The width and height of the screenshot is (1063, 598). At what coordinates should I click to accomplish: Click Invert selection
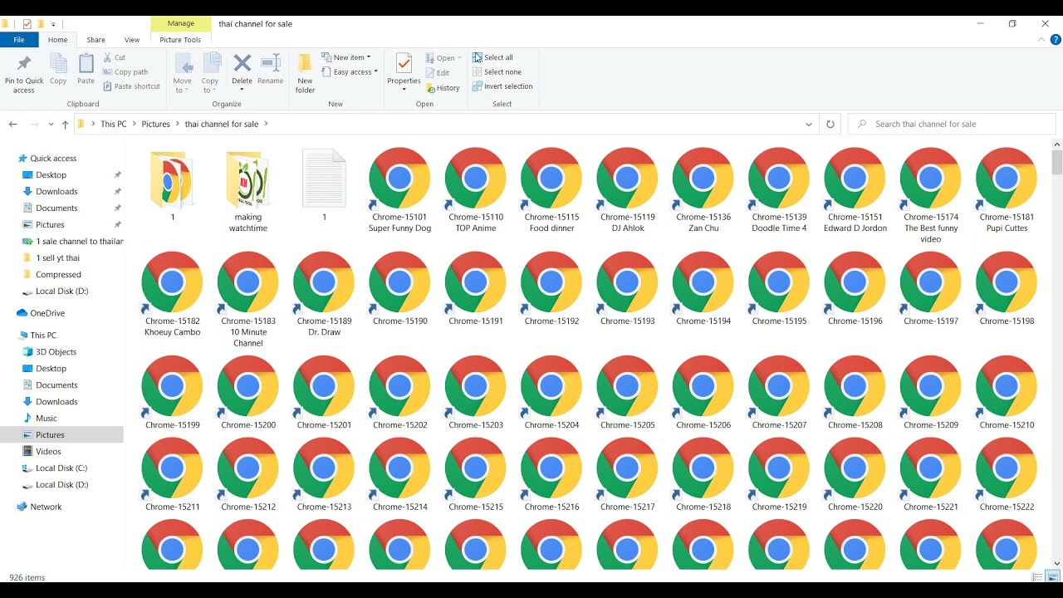tap(502, 86)
